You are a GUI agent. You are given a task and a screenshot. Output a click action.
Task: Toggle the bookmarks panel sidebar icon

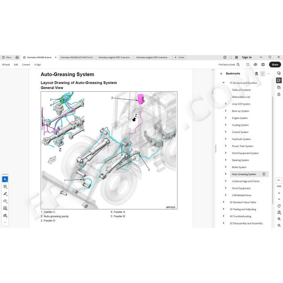279,80
